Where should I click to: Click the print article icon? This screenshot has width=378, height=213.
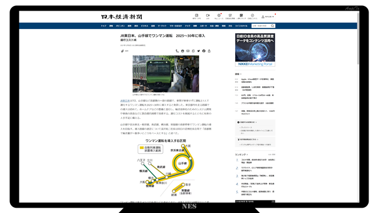(x=183, y=51)
